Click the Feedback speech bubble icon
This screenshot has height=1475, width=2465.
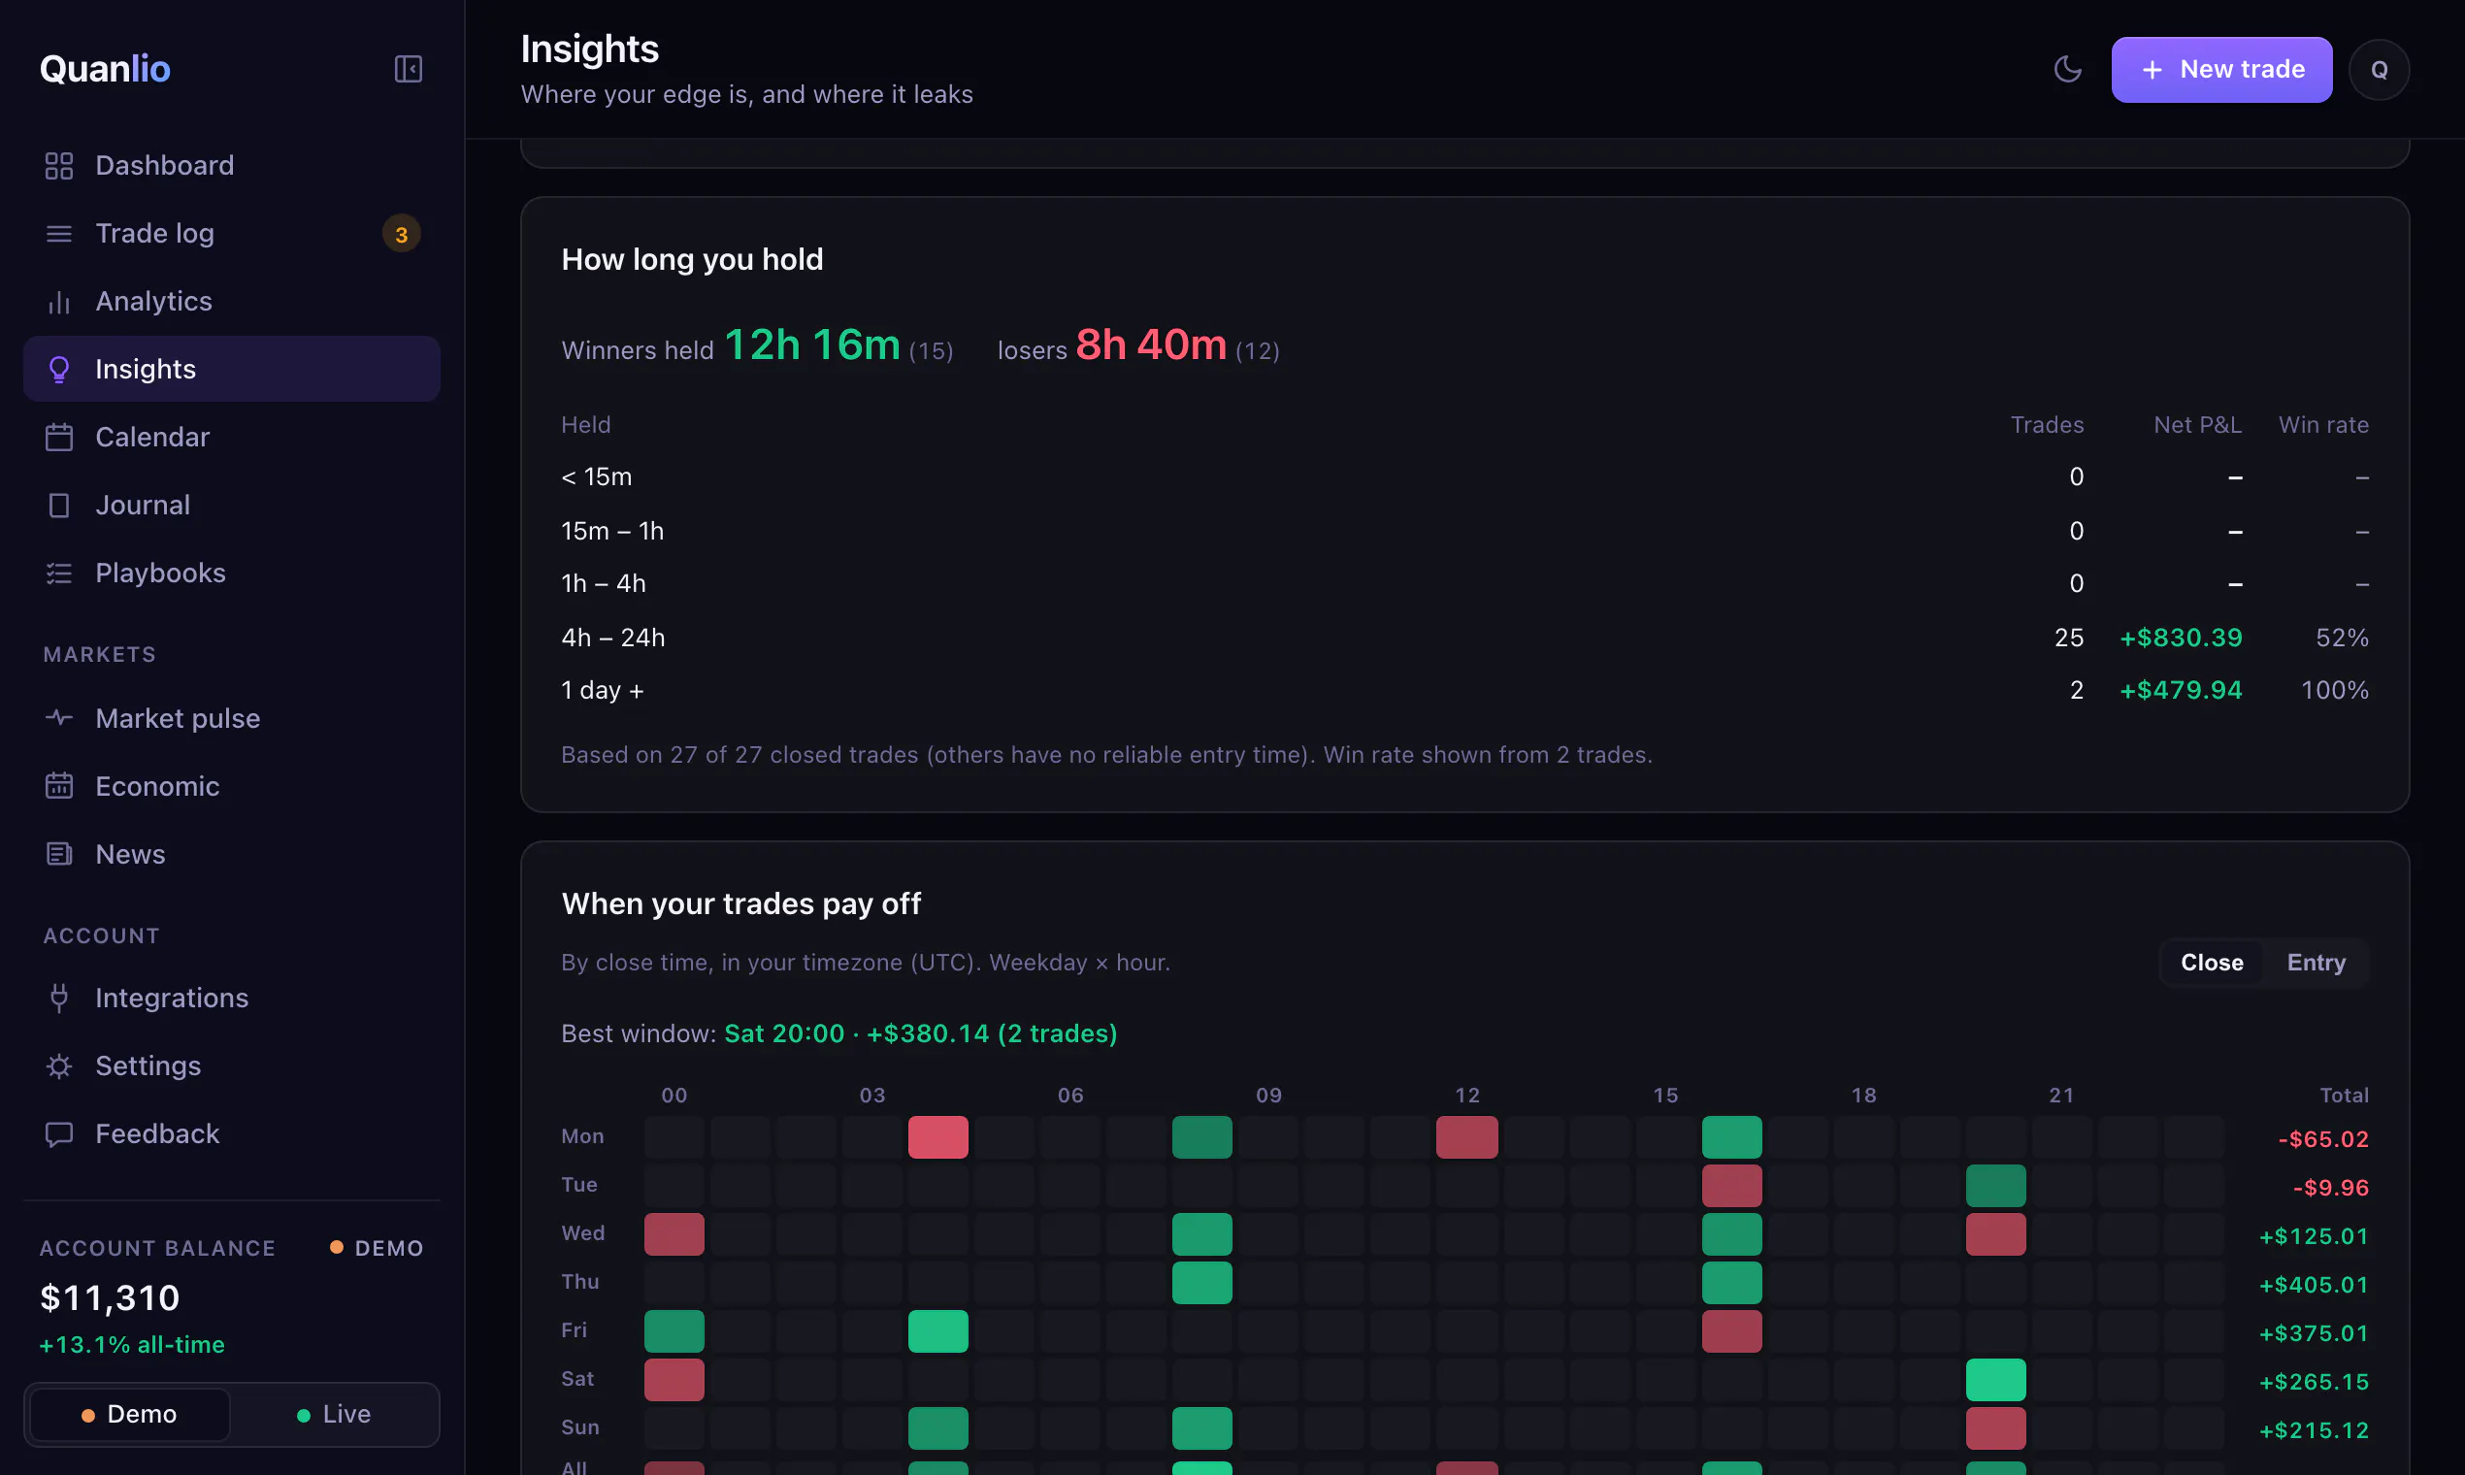(58, 1134)
